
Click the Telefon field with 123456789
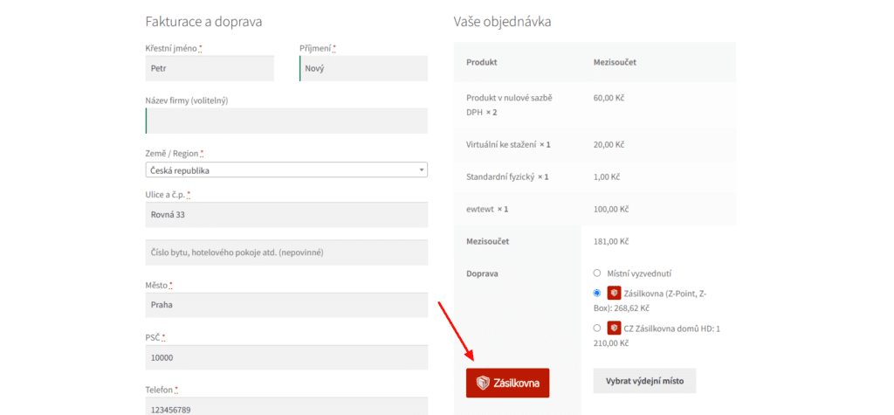[286, 406]
